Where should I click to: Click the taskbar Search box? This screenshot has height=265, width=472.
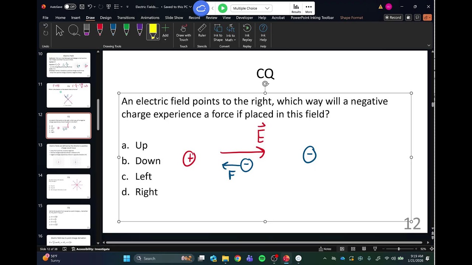pos(164,258)
